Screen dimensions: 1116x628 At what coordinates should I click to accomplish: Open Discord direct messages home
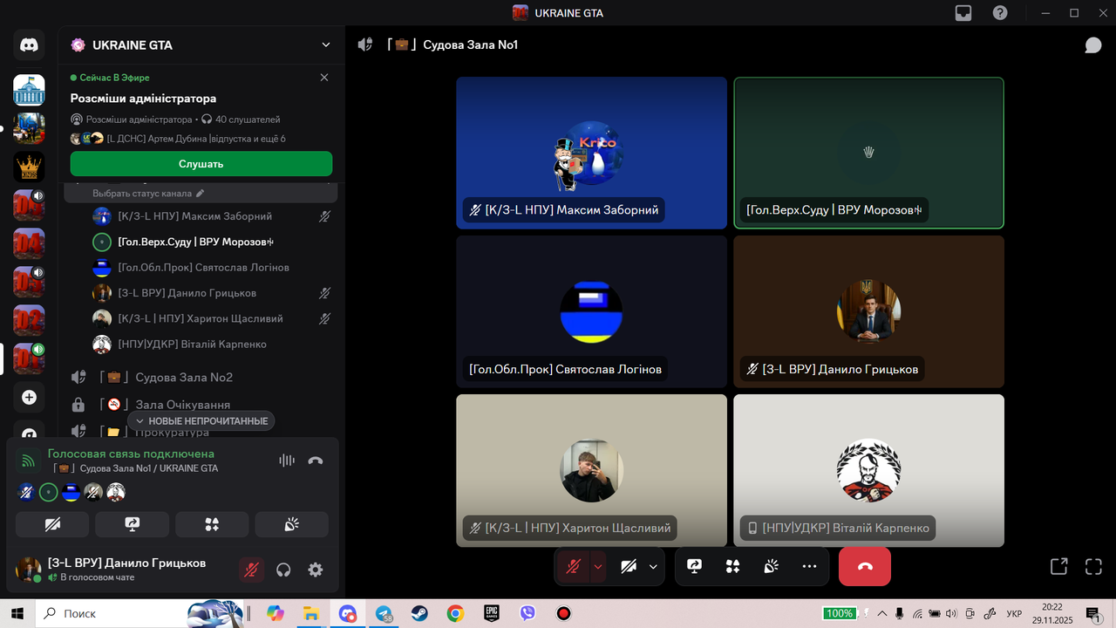pos(29,44)
